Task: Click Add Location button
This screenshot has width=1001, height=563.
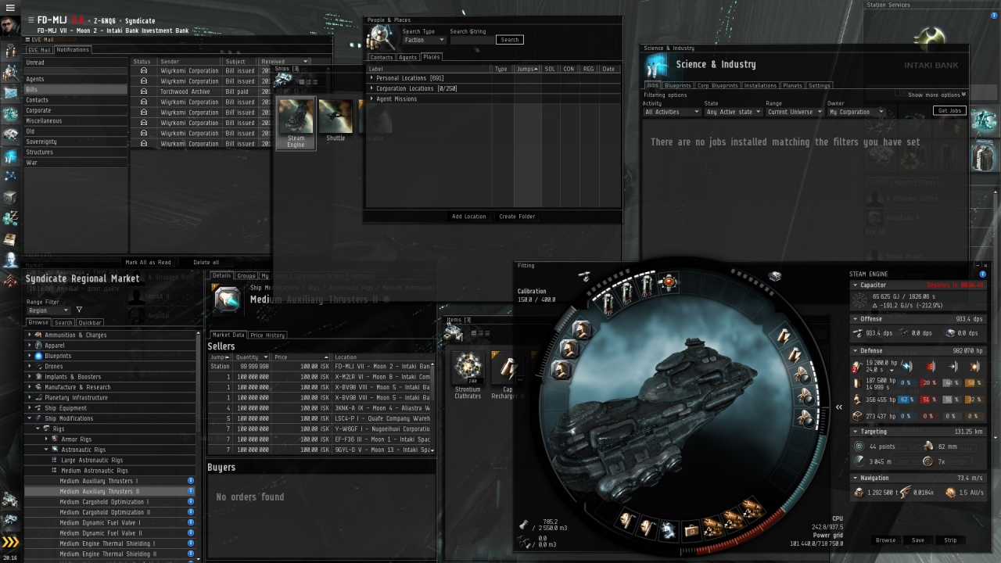Action: (468, 217)
